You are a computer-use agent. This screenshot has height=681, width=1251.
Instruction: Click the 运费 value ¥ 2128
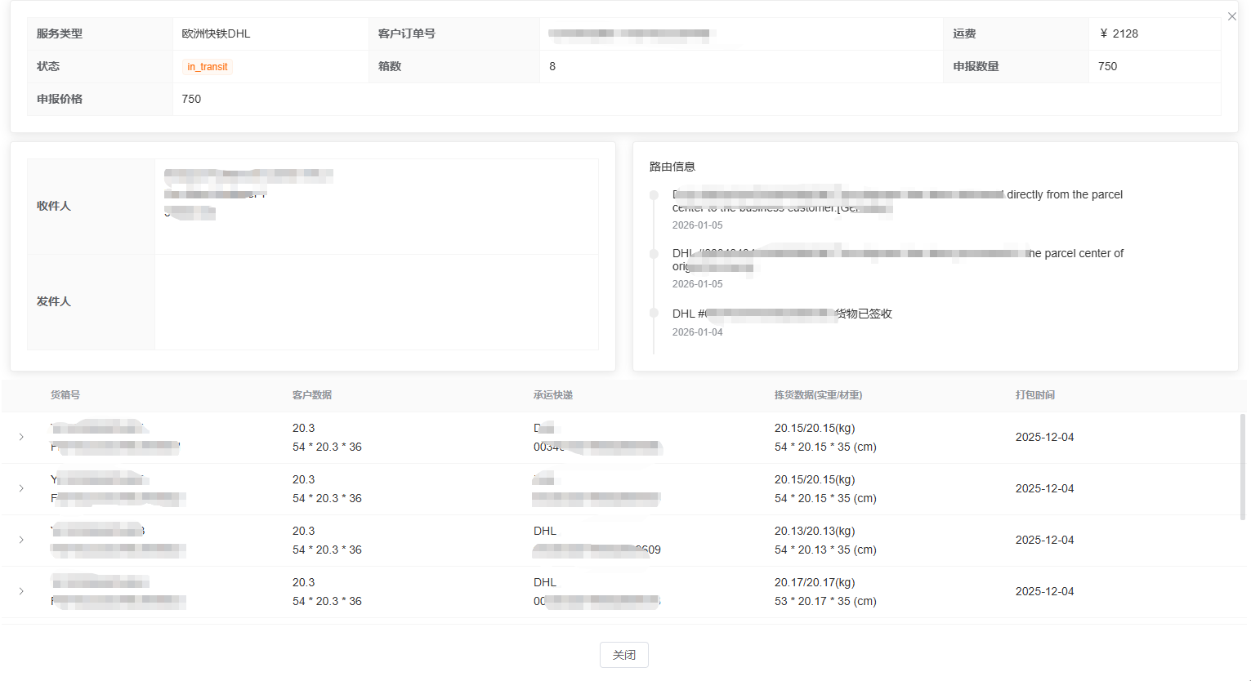click(x=1119, y=33)
